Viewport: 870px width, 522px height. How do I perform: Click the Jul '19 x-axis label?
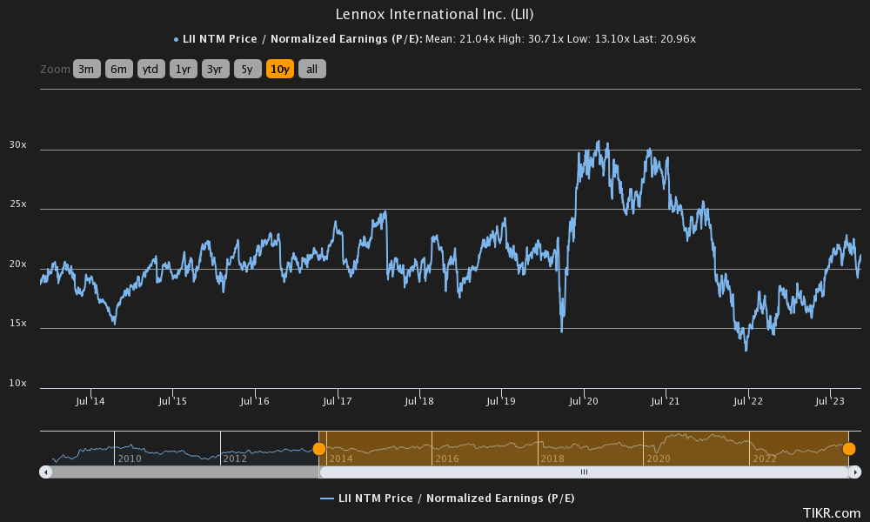[501, 401]
